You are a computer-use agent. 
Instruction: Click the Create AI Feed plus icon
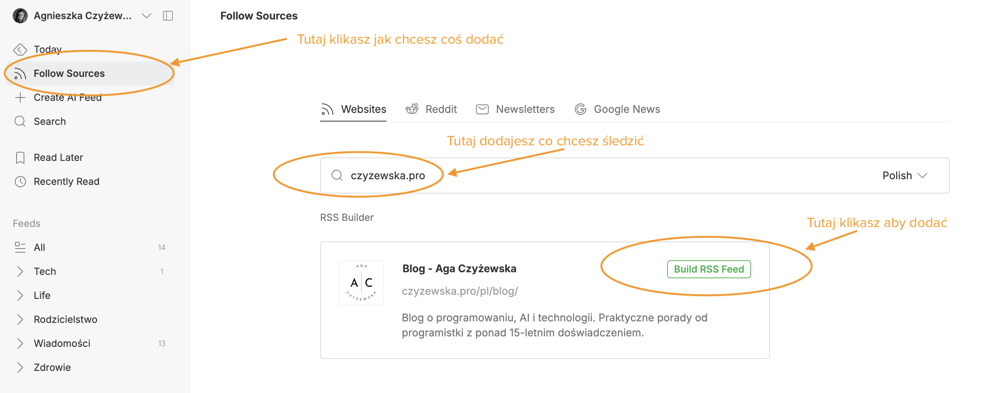[x=20, y=97]
